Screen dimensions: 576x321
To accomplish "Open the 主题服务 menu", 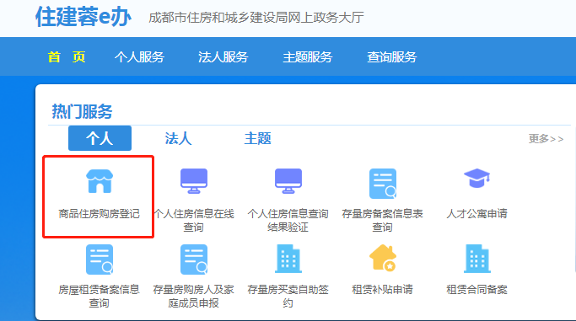I will pyautogui.click(x=308, y=56).
